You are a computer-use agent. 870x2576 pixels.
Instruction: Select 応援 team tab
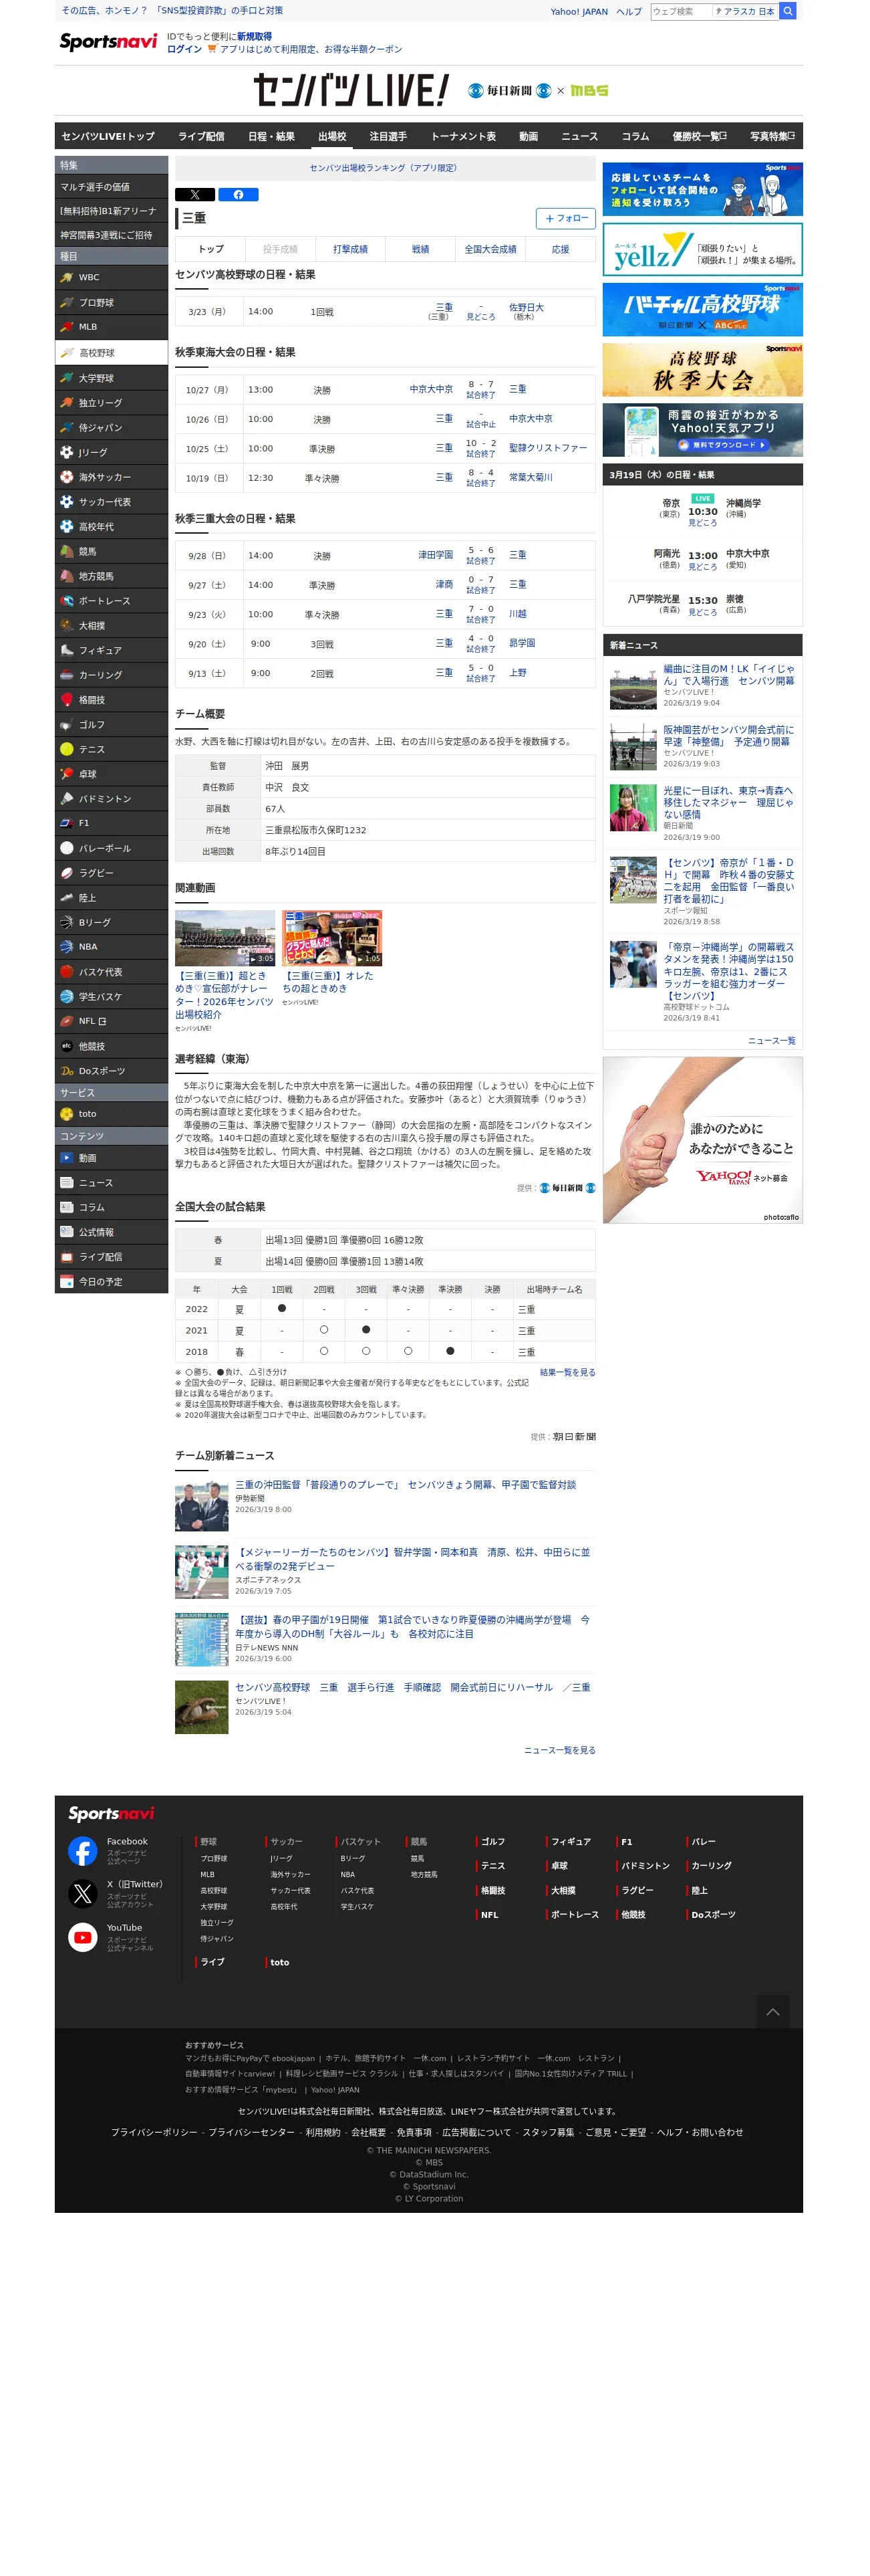(561, 249)
